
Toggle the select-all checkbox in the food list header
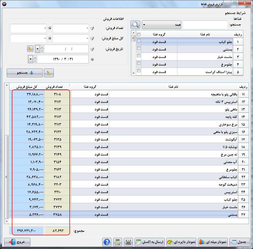(139, 34)
